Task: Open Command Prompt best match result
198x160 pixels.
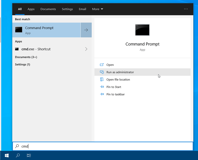Action: 46,30
